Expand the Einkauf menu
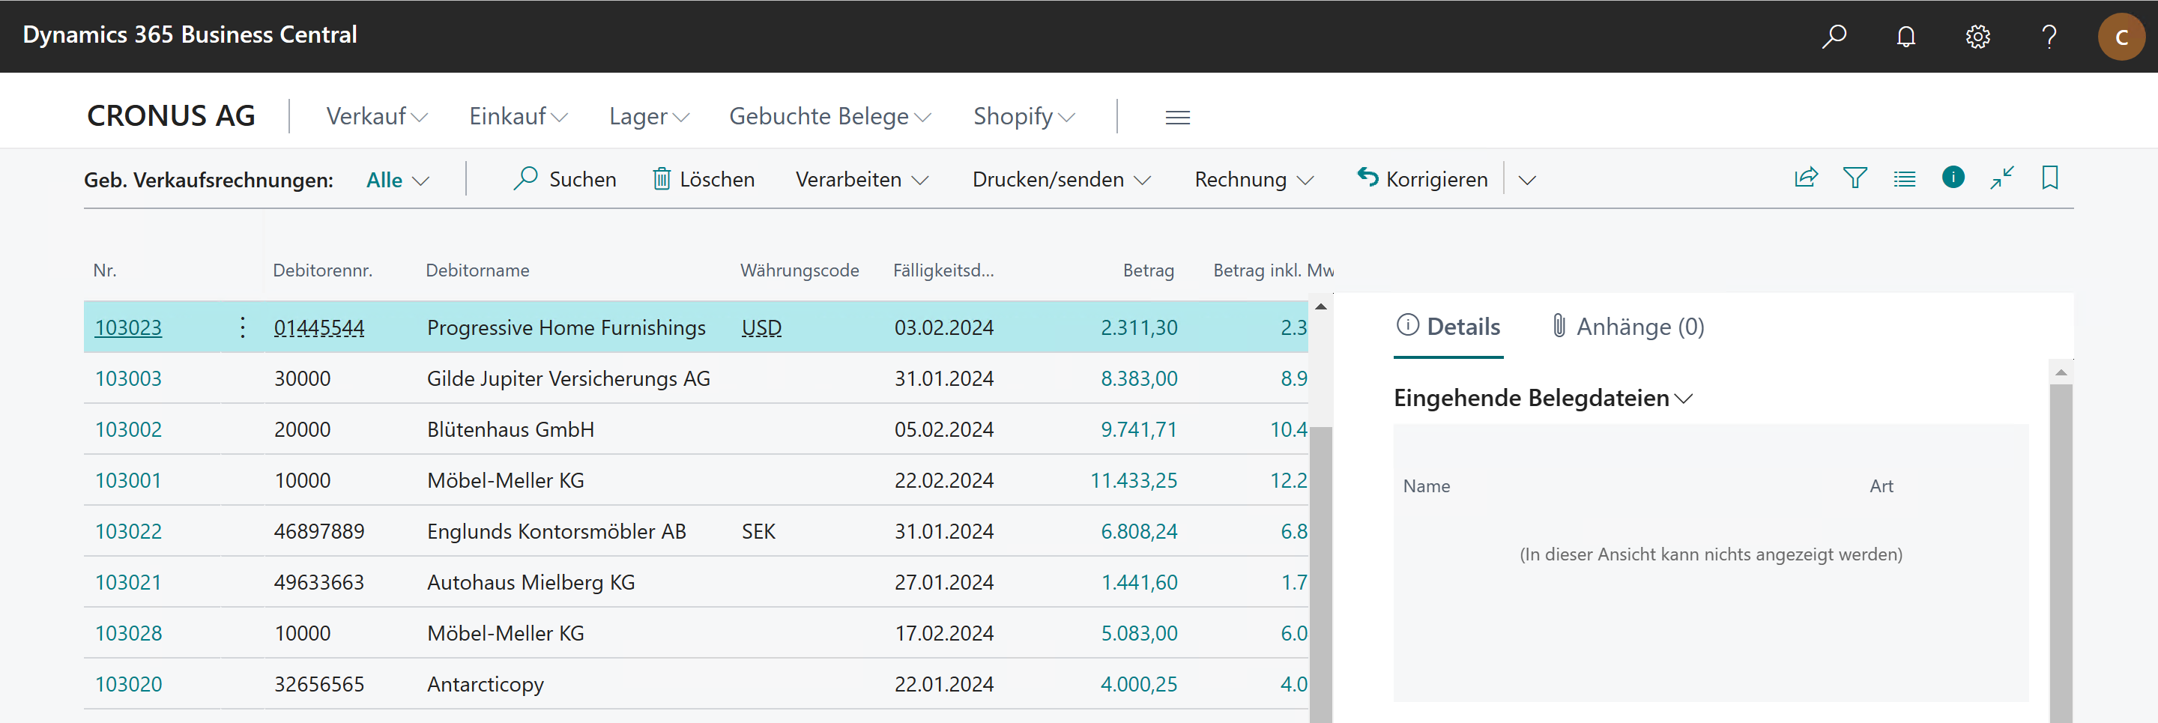 point(518,116)
